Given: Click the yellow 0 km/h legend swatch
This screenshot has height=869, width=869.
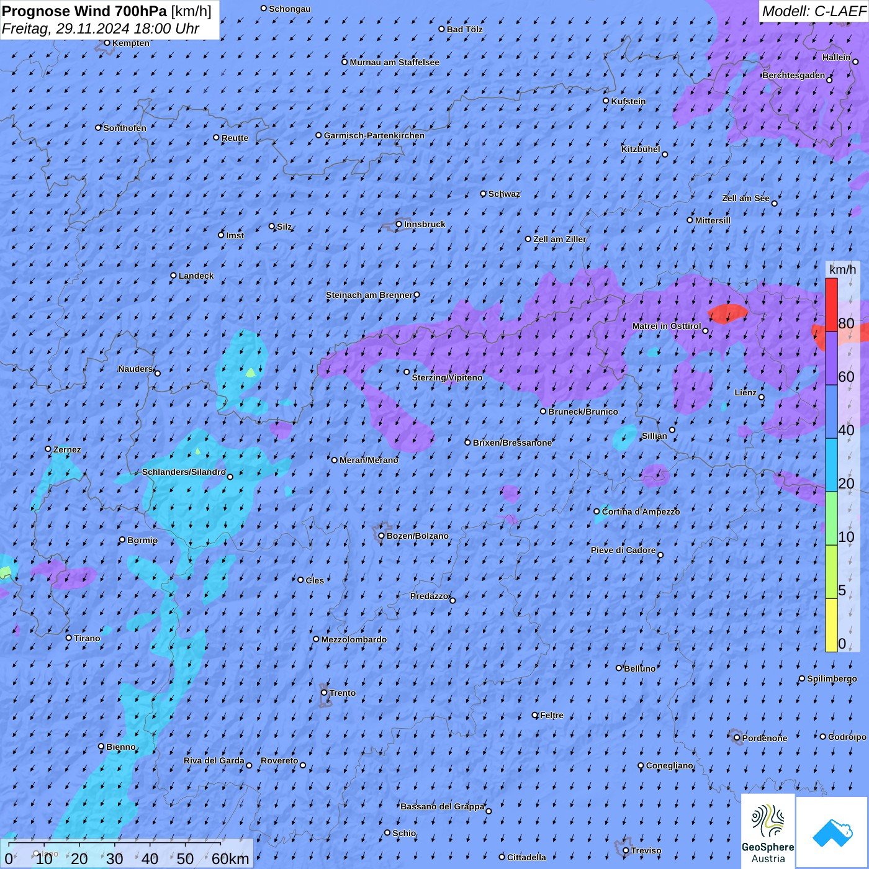Looking at the screenshot, I should [x=831, y=625].
